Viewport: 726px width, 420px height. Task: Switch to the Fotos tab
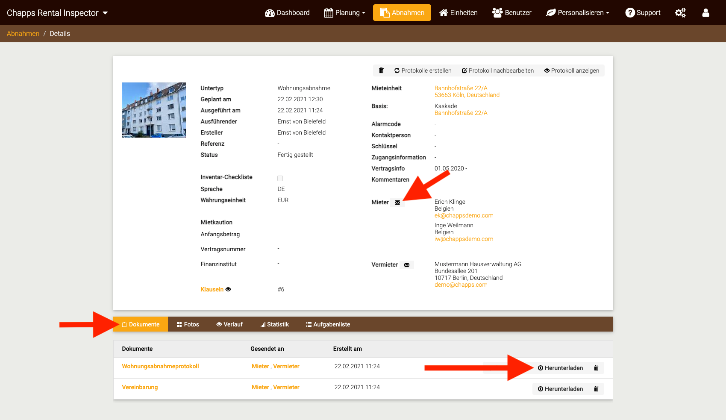188,324
